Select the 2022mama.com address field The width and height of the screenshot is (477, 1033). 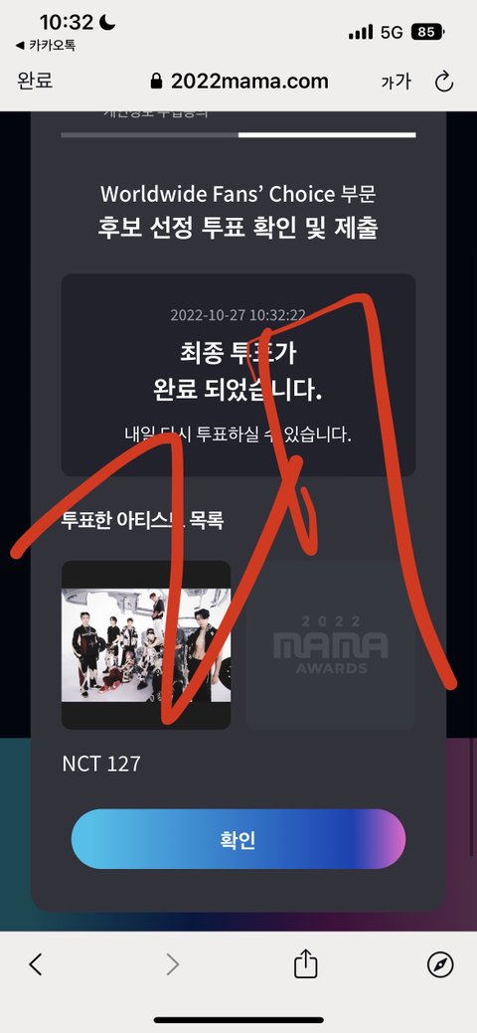(x=239, y=82)
